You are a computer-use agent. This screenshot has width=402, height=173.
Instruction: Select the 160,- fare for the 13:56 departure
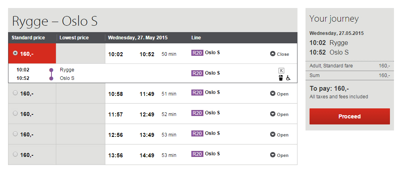[15, 154]
